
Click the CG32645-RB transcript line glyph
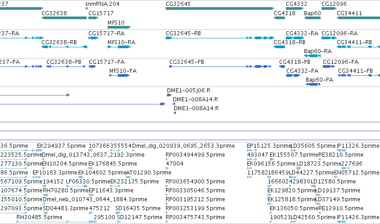(x=220, y=38)
